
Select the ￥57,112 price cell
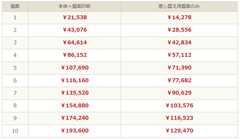pos(179,55)
